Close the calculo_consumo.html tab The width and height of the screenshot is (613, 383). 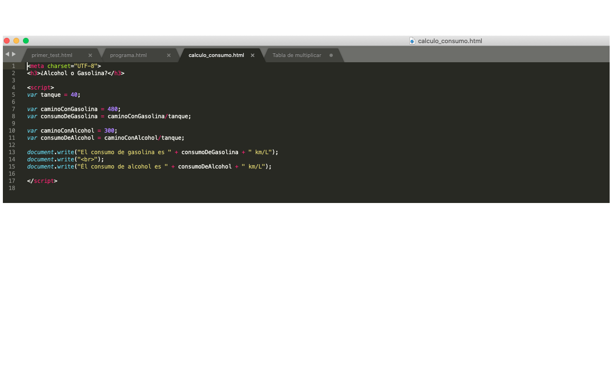click(252, 55)
